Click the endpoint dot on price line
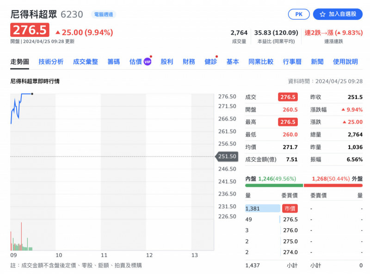 (32, 94)
